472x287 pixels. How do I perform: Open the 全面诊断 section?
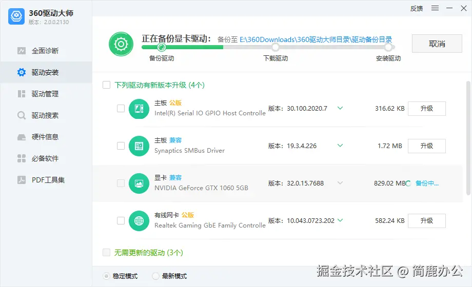coord(46,51)
